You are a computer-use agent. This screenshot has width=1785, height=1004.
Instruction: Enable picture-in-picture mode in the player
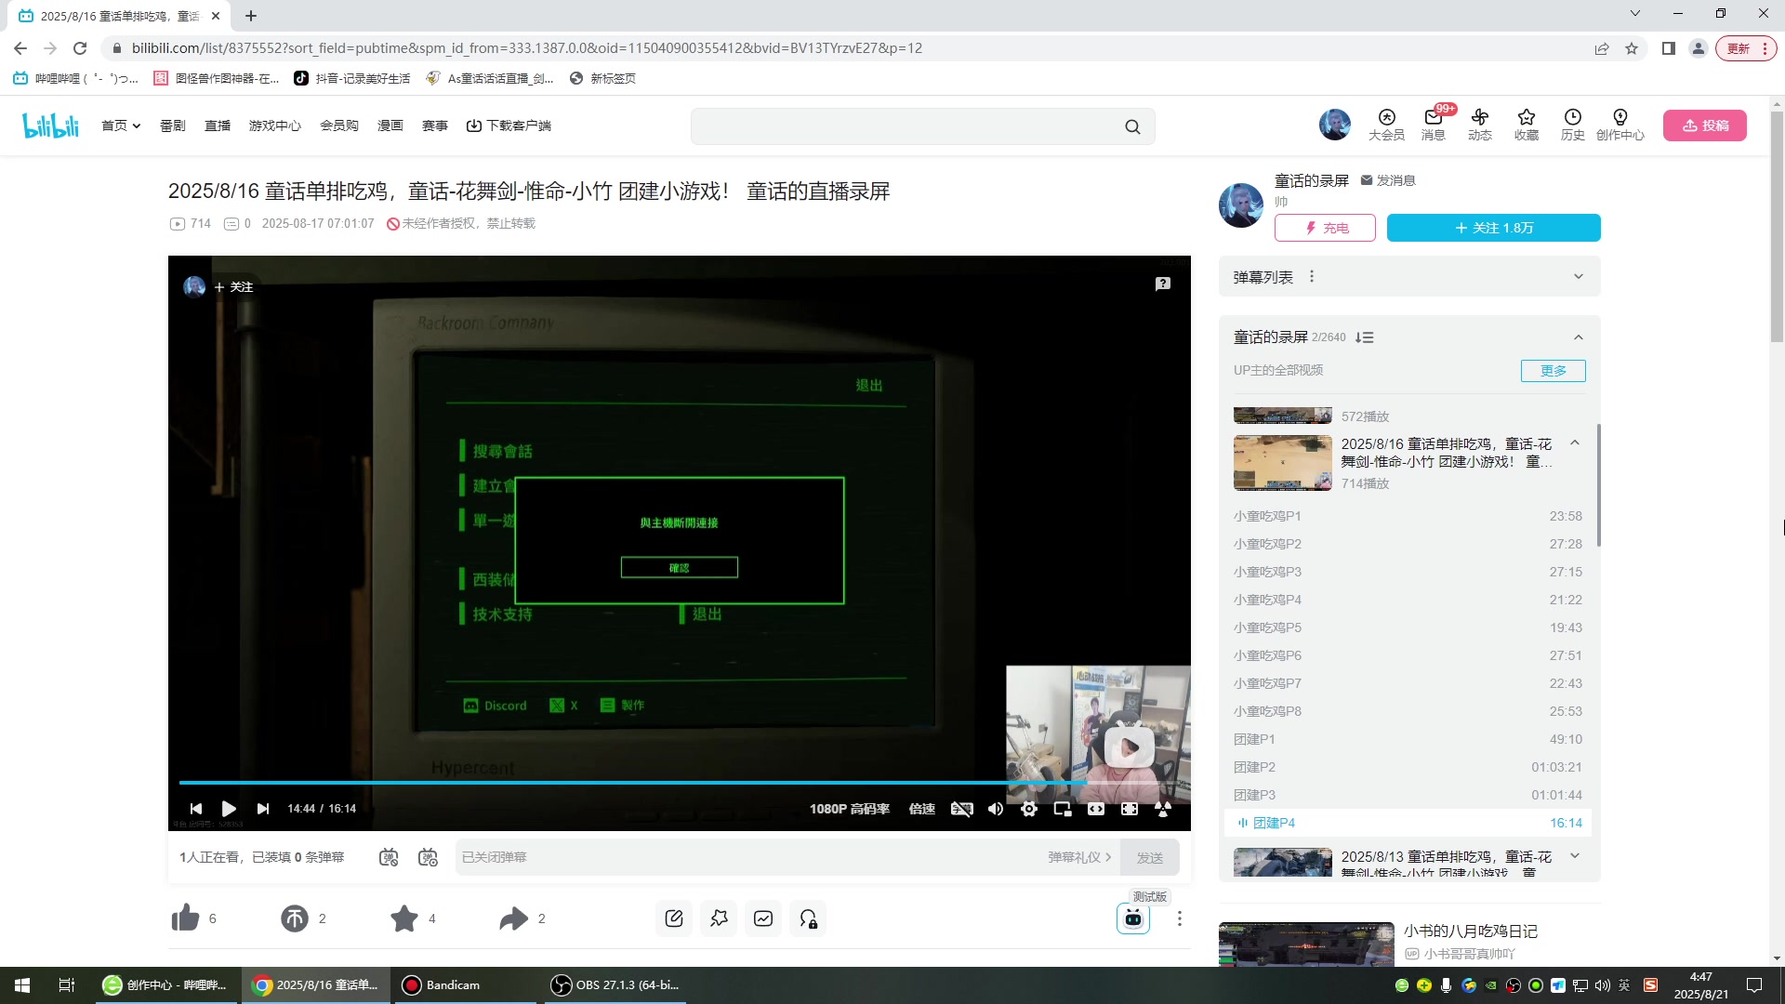pos(1061,809)
